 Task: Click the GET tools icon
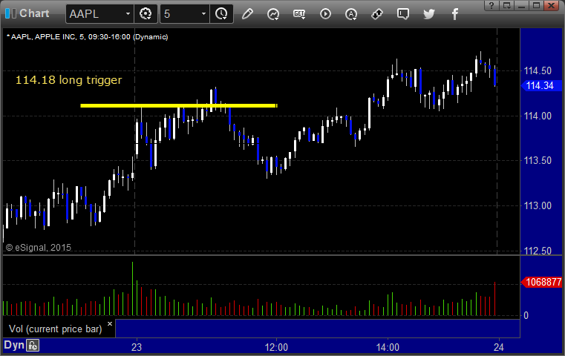coord(299,14)
